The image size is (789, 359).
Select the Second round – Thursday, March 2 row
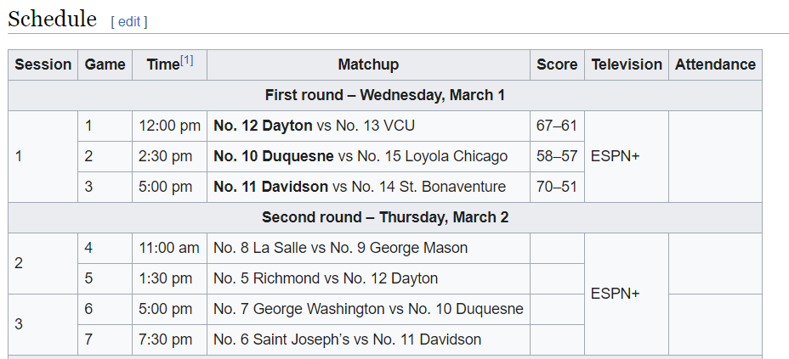(384, 217)
